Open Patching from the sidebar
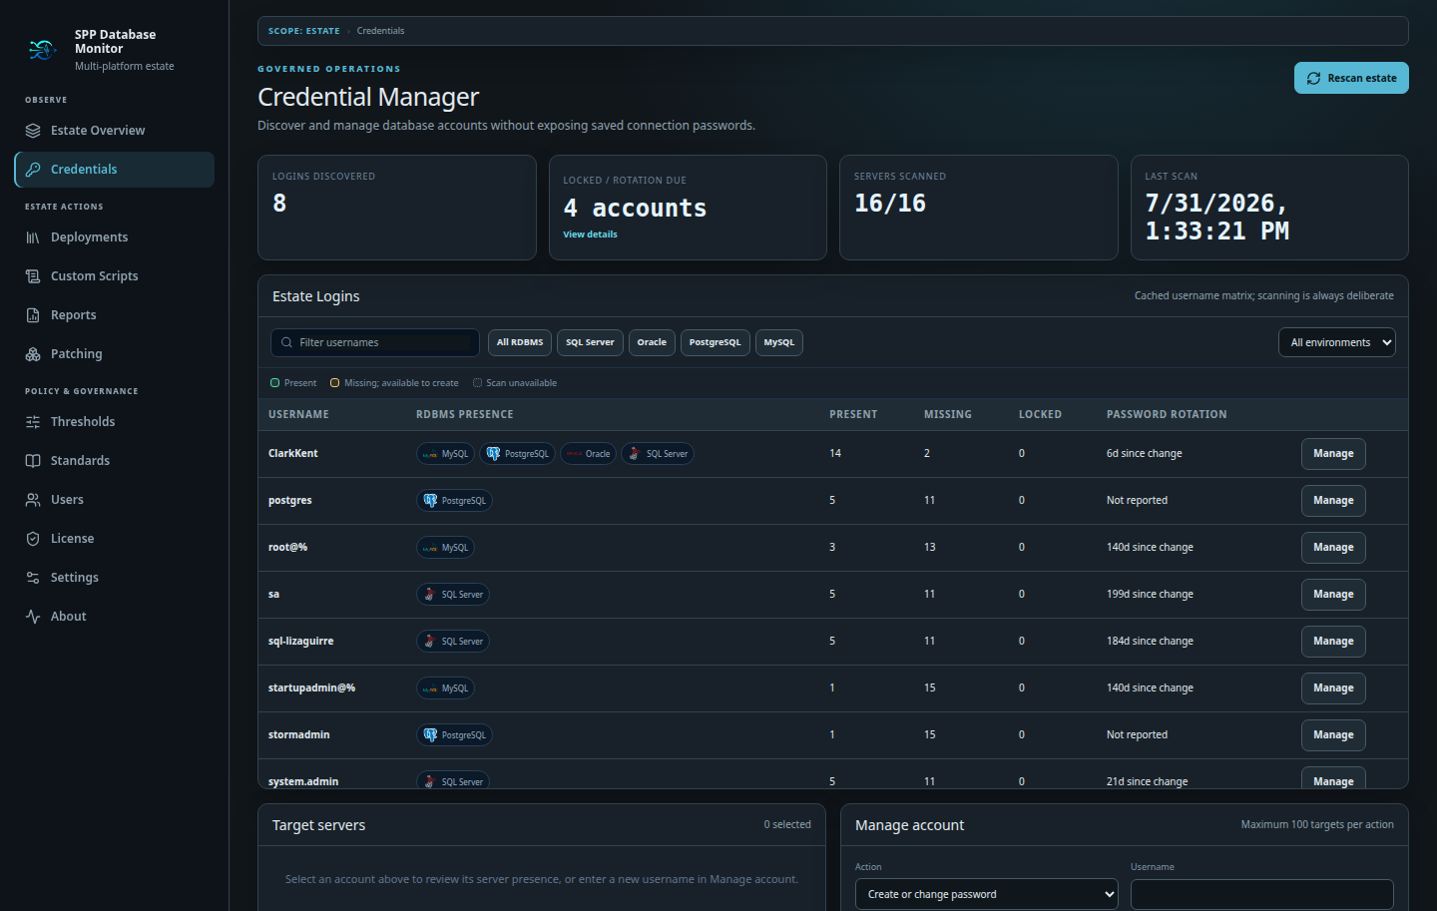Screen dimensions: 1437x911 [x=114, y=354]
